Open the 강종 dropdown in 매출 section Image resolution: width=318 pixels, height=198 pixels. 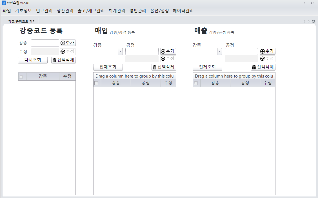(219, 51)
